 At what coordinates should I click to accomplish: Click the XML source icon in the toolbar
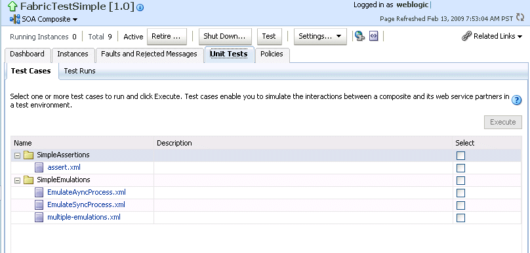point(373,36)
